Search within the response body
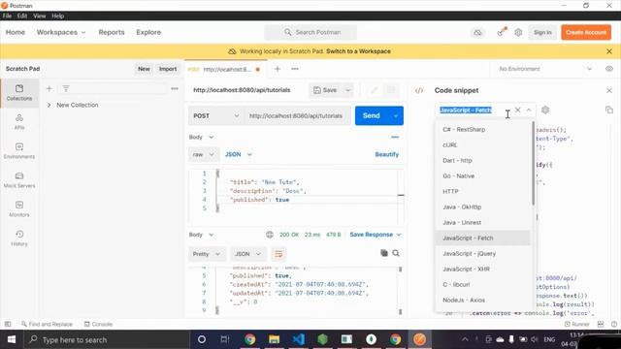This screenshot has width=621, height=349. 396,253
